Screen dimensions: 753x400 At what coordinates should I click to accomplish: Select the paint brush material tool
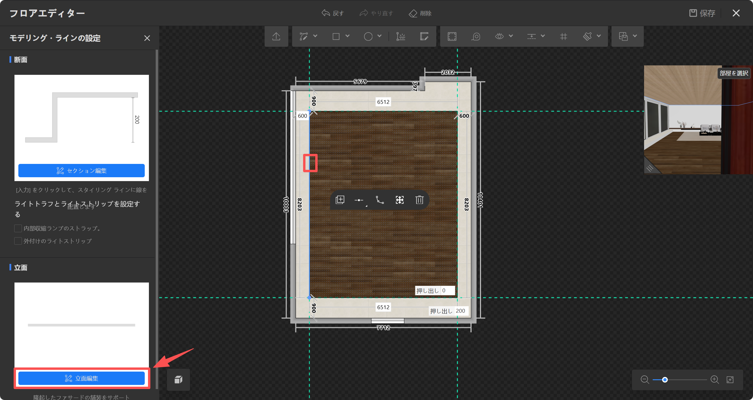click(x=588, y=36)
